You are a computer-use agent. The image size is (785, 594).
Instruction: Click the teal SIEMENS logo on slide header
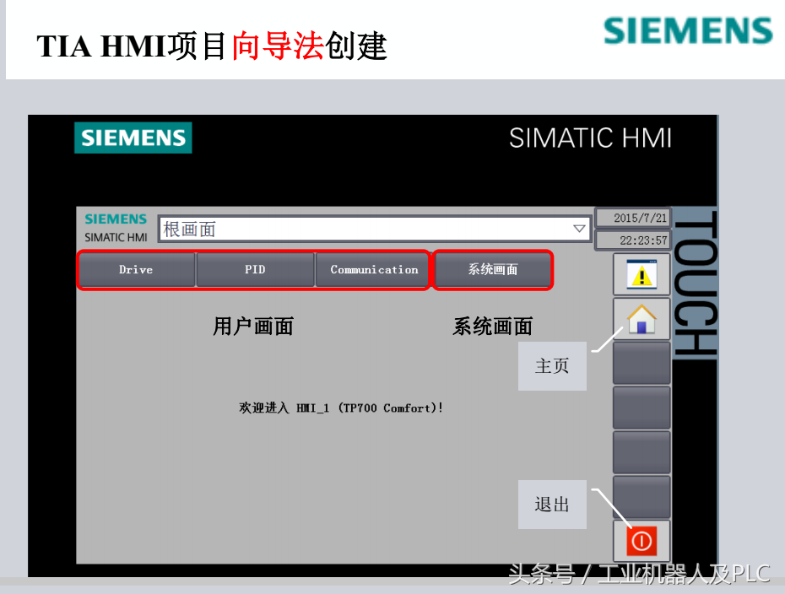pyautogui.click(x=688, y=31)
